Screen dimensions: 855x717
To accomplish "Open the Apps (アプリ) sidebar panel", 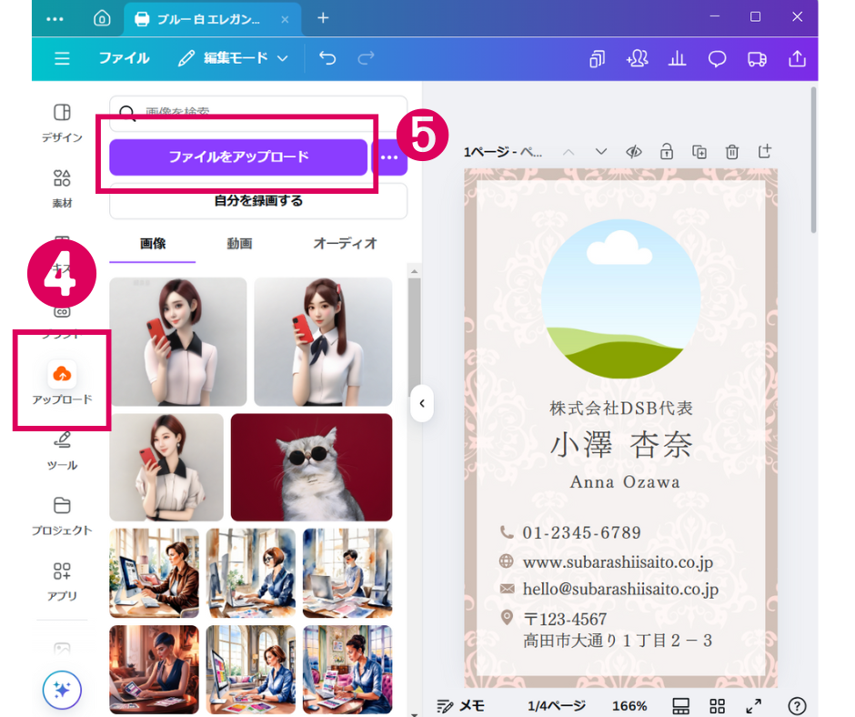I will 62,581.
